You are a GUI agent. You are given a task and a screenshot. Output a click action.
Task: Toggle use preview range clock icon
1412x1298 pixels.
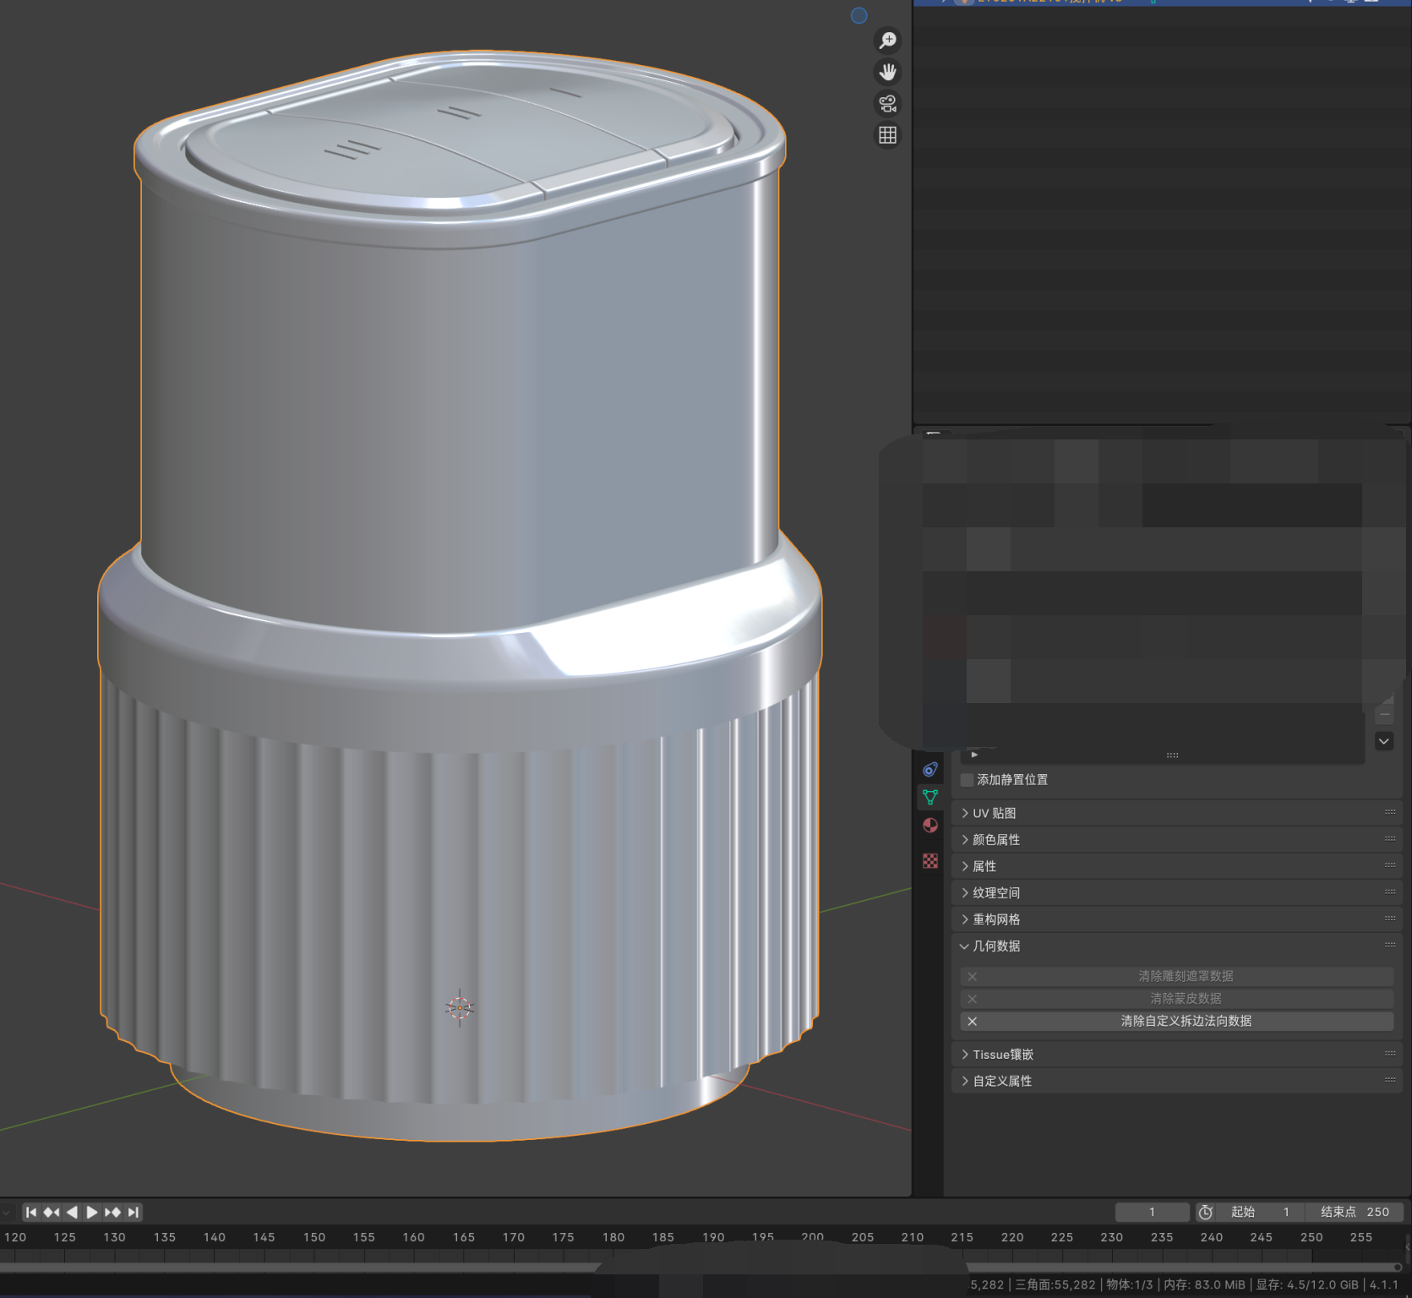[1206, 1212]
